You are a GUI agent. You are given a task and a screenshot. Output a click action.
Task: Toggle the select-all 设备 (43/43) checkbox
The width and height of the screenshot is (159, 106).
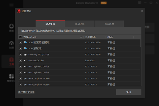coord(20,37)
